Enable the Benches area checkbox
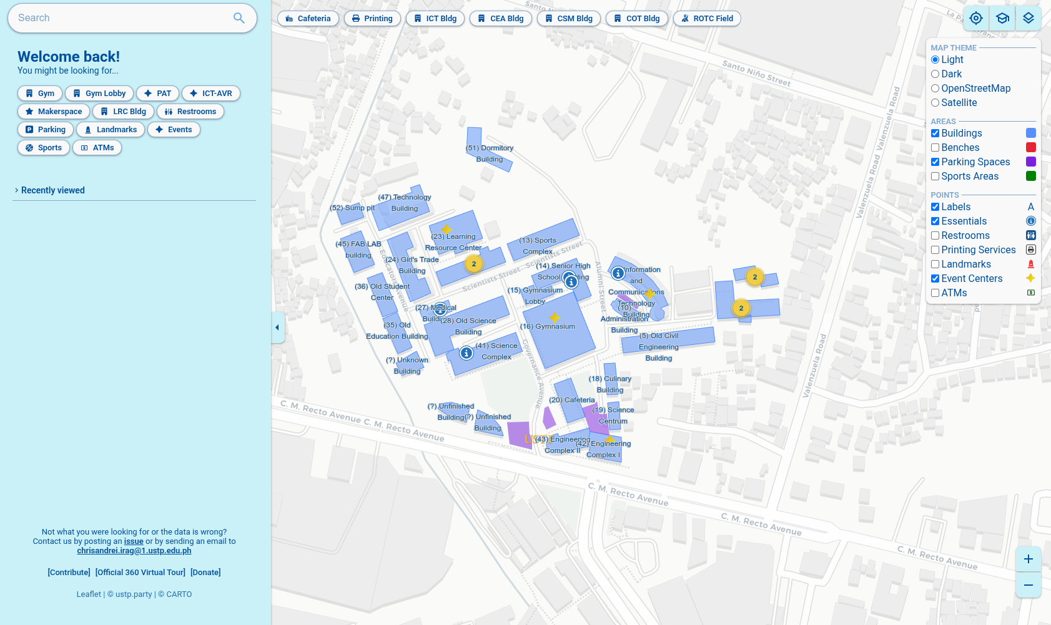This screenshot has height=625, width=1051. [x=935, y=148]
